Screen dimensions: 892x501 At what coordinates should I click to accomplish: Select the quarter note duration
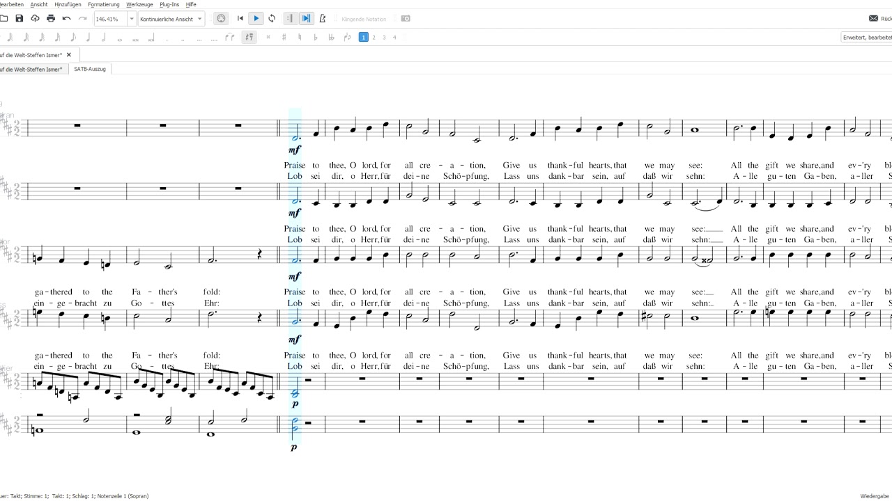point(88,38)
